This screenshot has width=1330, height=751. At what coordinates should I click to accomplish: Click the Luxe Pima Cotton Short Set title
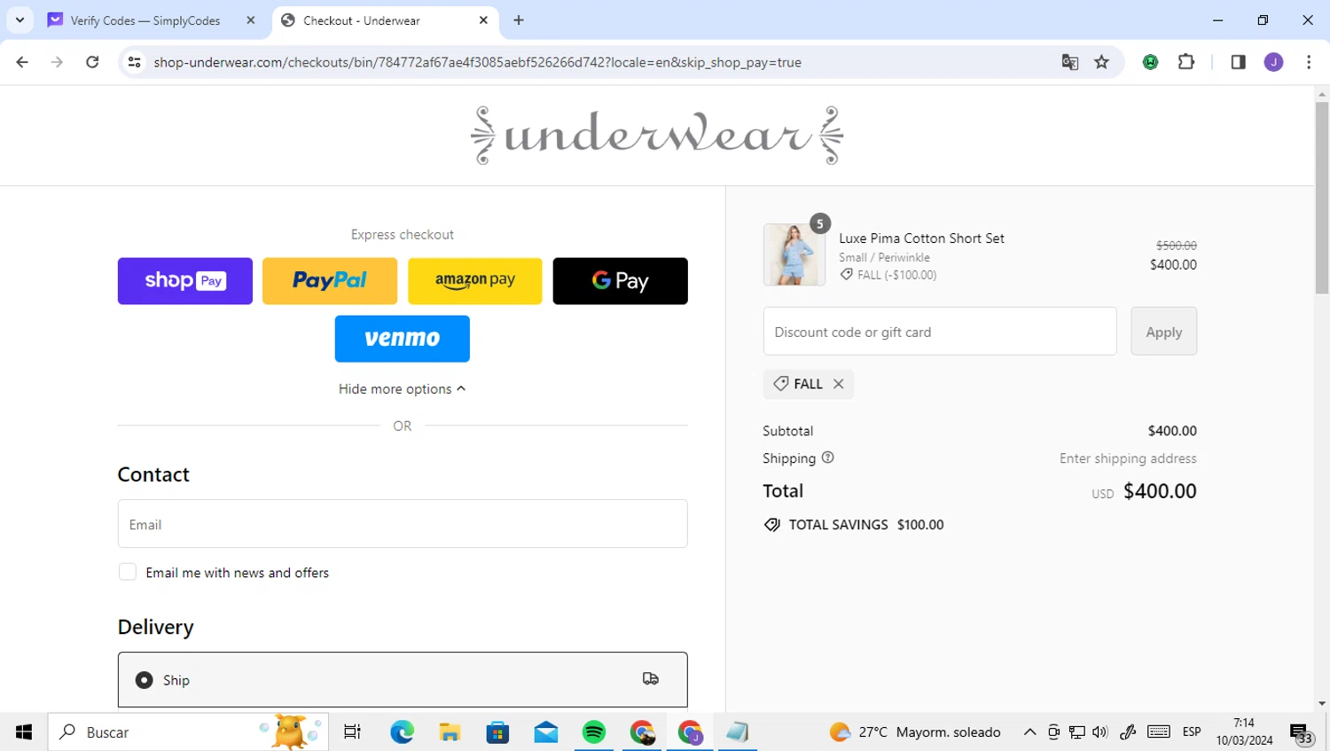click(x=922, y=239)
